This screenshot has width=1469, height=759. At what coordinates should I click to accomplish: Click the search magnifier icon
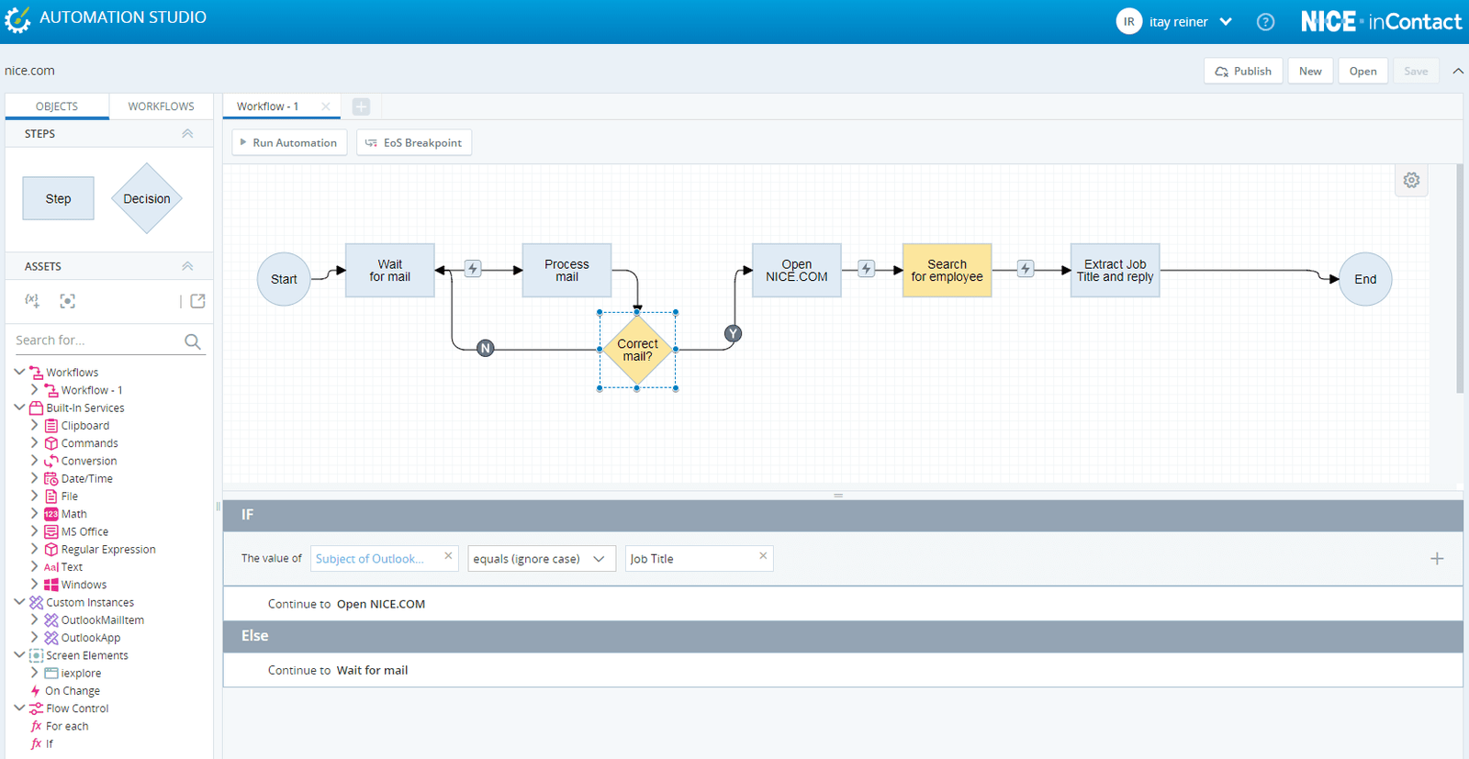click(192, 341)
